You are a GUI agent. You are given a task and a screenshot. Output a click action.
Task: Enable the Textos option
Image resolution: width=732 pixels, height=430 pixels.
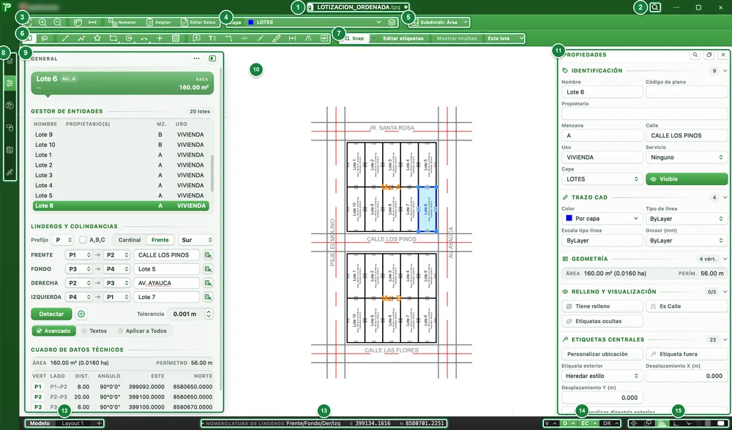pyautogui.click(x=94, y=331)
